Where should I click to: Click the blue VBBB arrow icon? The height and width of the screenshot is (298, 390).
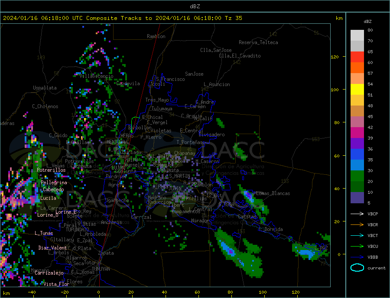(357, 257)
